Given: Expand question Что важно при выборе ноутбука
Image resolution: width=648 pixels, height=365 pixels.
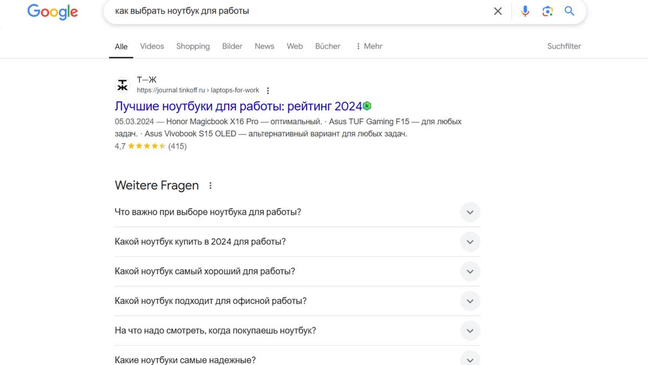Looking at the screenshot, I should coord(298,212).
